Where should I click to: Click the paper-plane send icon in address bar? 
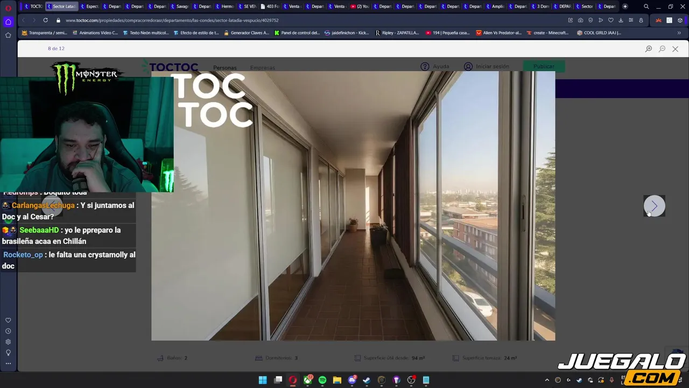tap(601, 20)
